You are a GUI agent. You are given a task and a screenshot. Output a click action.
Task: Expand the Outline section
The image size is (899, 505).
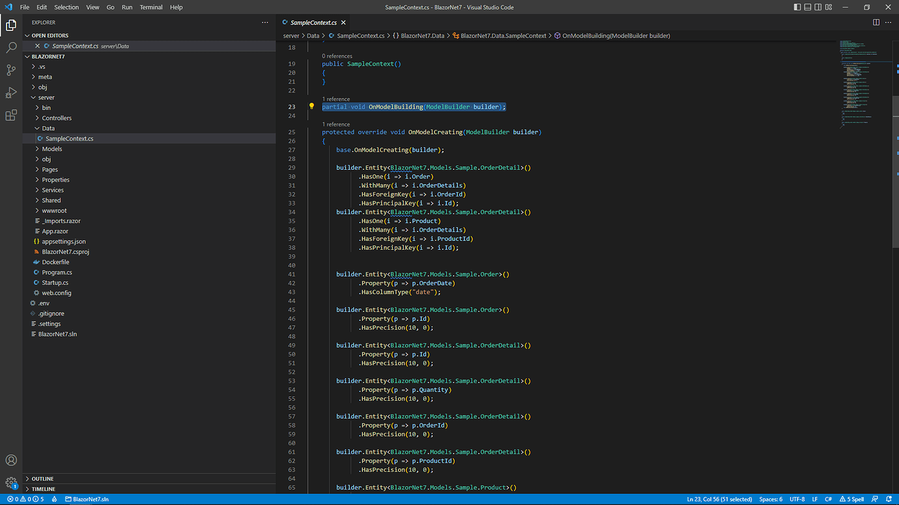click(42, 479)
